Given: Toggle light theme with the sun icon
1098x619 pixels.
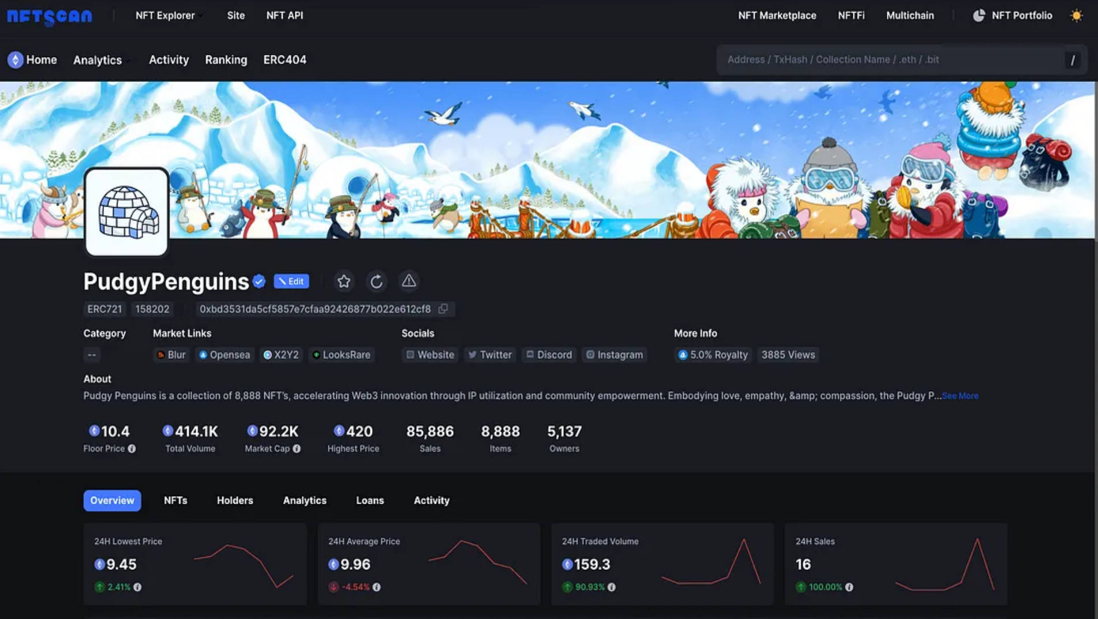Looking at the screenshot, I should [x=1077, y=16].
